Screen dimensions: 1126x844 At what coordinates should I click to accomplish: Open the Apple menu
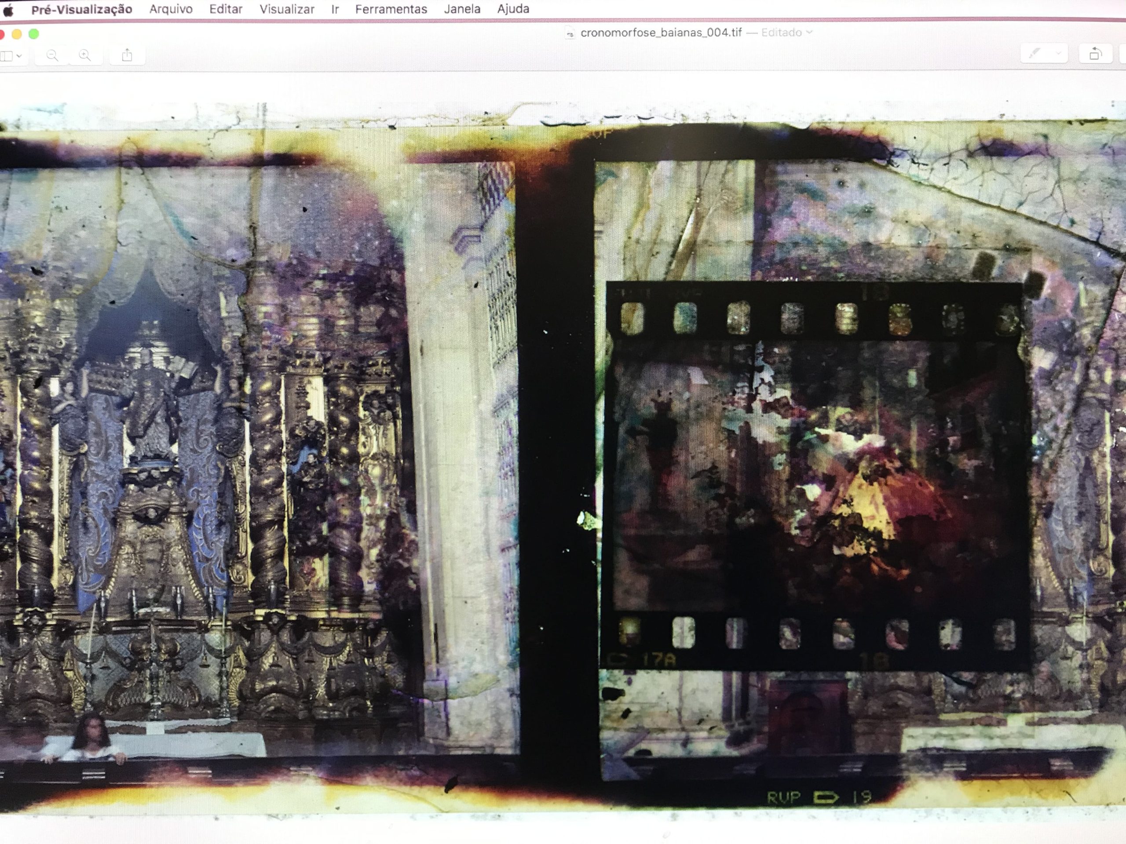click(7, 10)
